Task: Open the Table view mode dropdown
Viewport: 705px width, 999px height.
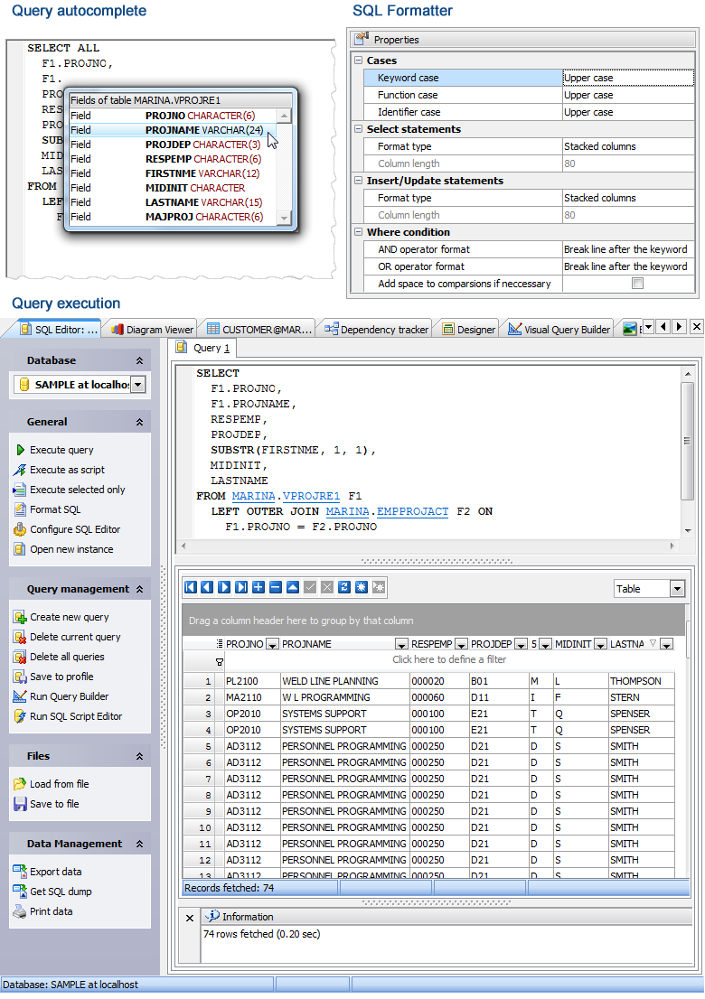Action: pyautogui.click(x=678, y=589)
